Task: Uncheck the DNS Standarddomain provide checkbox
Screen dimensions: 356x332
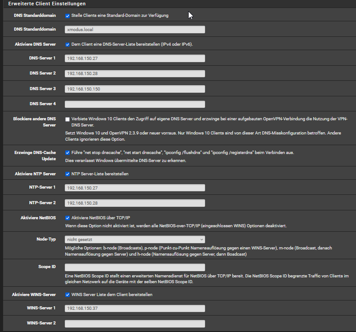Action: [67, 16]
